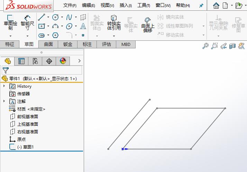This screenshot has width=247, height=172.
Task: Open the PropertyManager tab
Action: click(21, 61)
